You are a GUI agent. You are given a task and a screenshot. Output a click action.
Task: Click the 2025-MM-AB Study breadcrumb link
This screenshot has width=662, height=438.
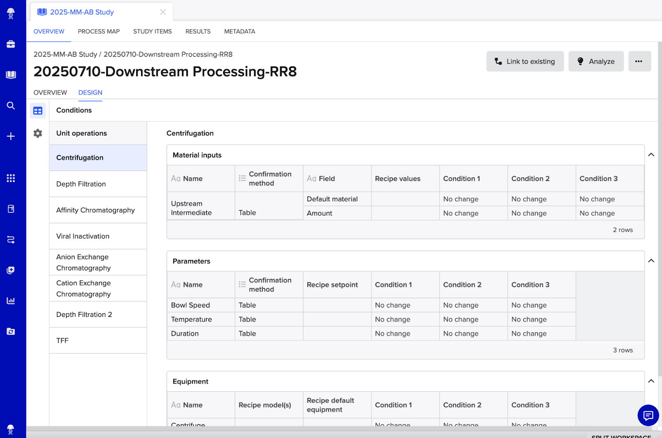[x=65, y=55]
